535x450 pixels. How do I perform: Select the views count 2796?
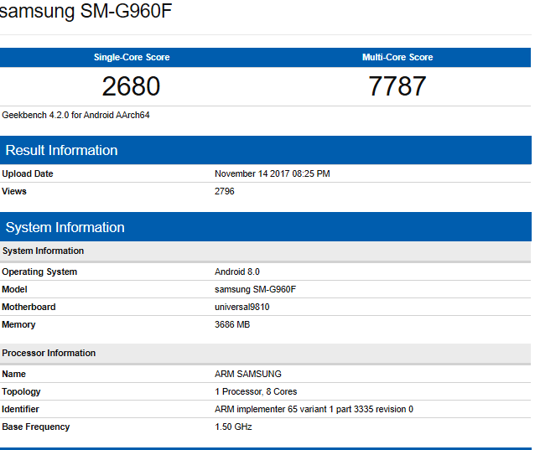225,191
